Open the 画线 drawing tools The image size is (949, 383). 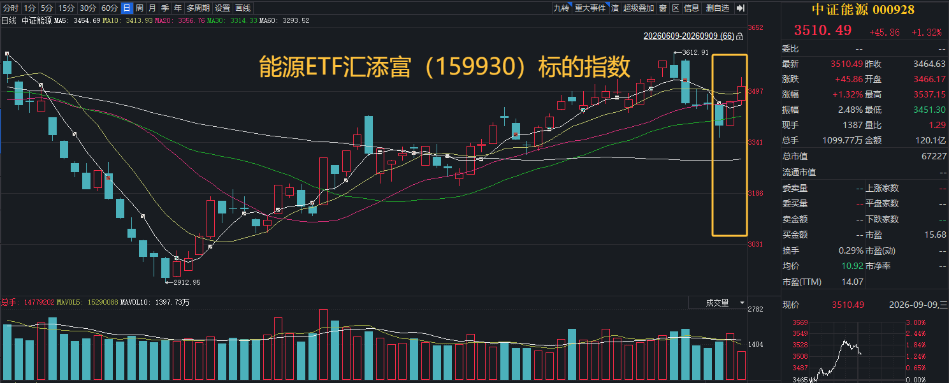click(x=243, y=8)
